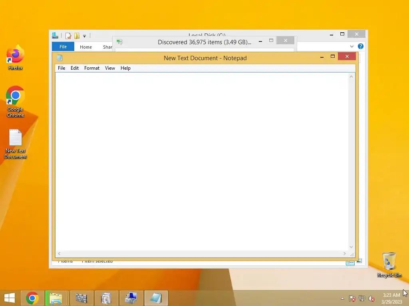Click the network tray icon
The width and height of the screenshot is (409, 306).
362,298
